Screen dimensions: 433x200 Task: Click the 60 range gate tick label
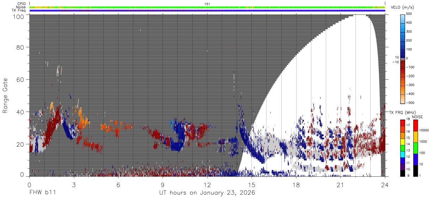click(20, 79)
